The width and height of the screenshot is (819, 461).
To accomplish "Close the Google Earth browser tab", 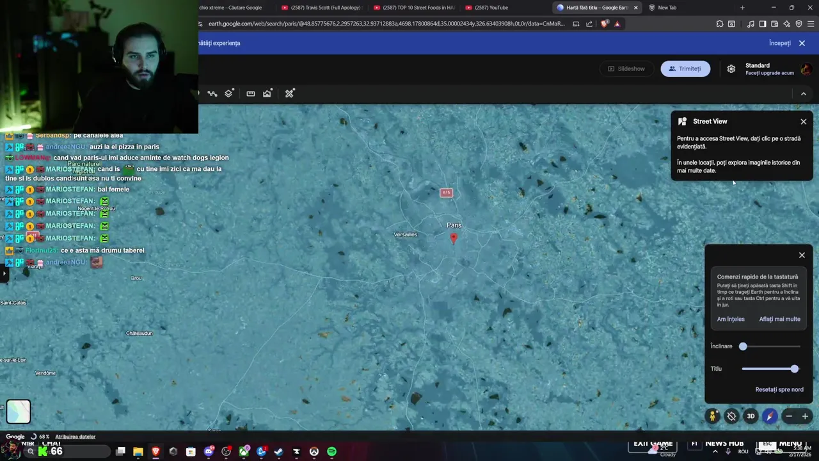I will (x=636, y=8).
